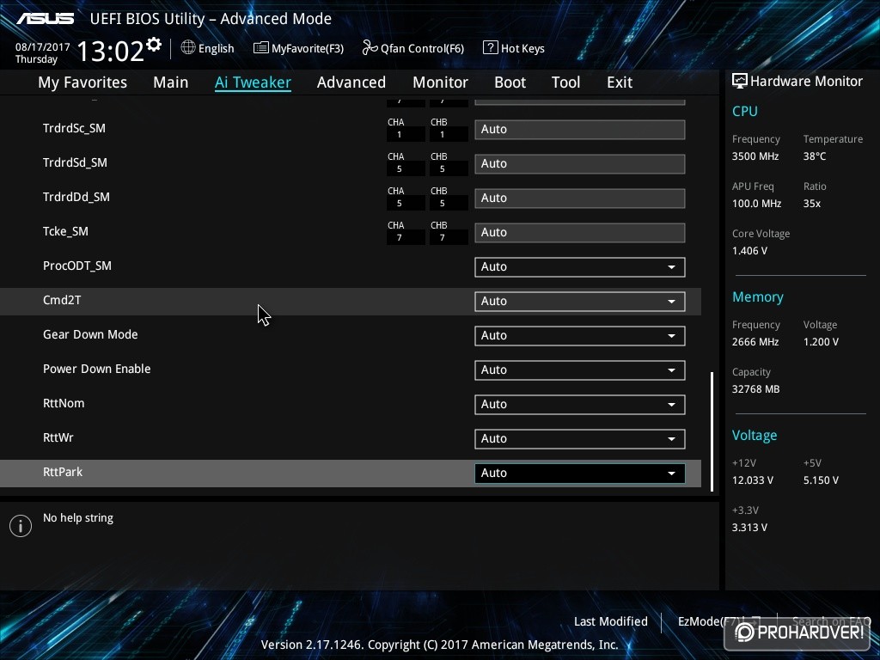
Task: Select the RttNom label
Action: coord(64,404)
